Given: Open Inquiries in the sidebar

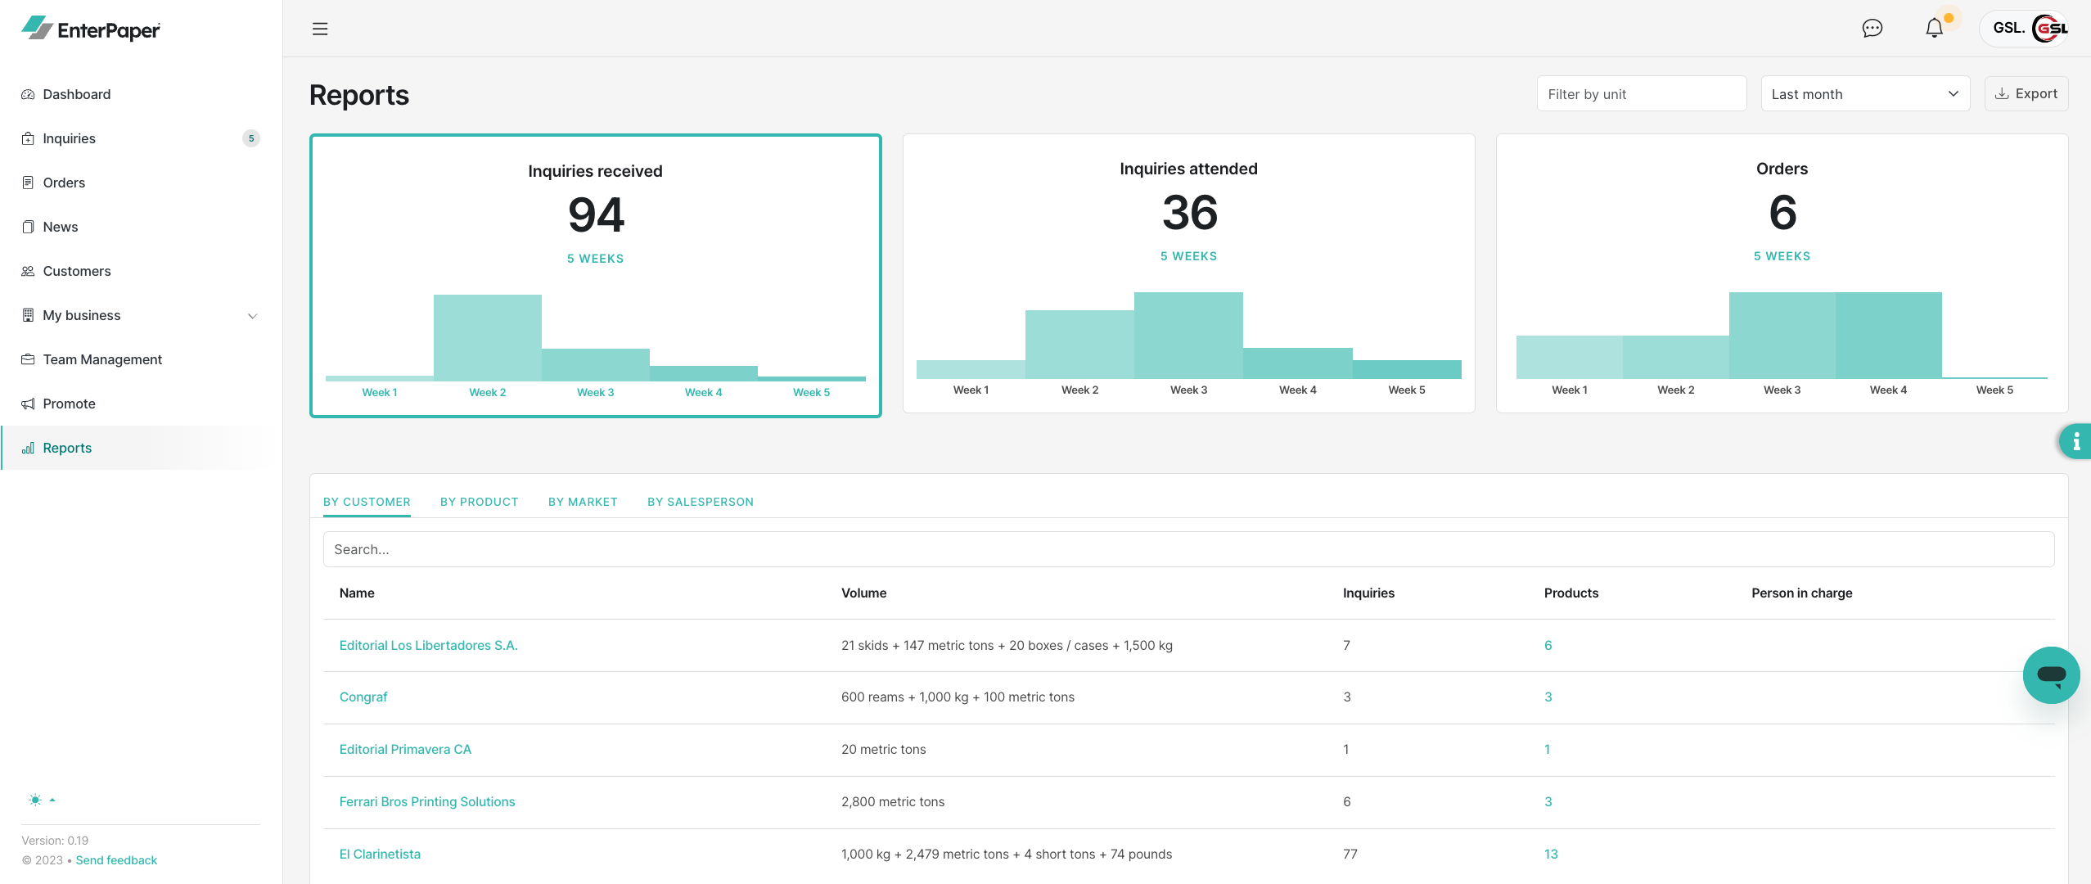Looking at the screenshot, I should [x=70, y=138].
